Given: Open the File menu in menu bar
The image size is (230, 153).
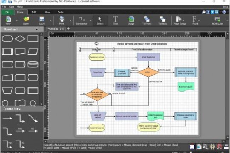Looking at the screenshot, I should (x=4, y=7).
